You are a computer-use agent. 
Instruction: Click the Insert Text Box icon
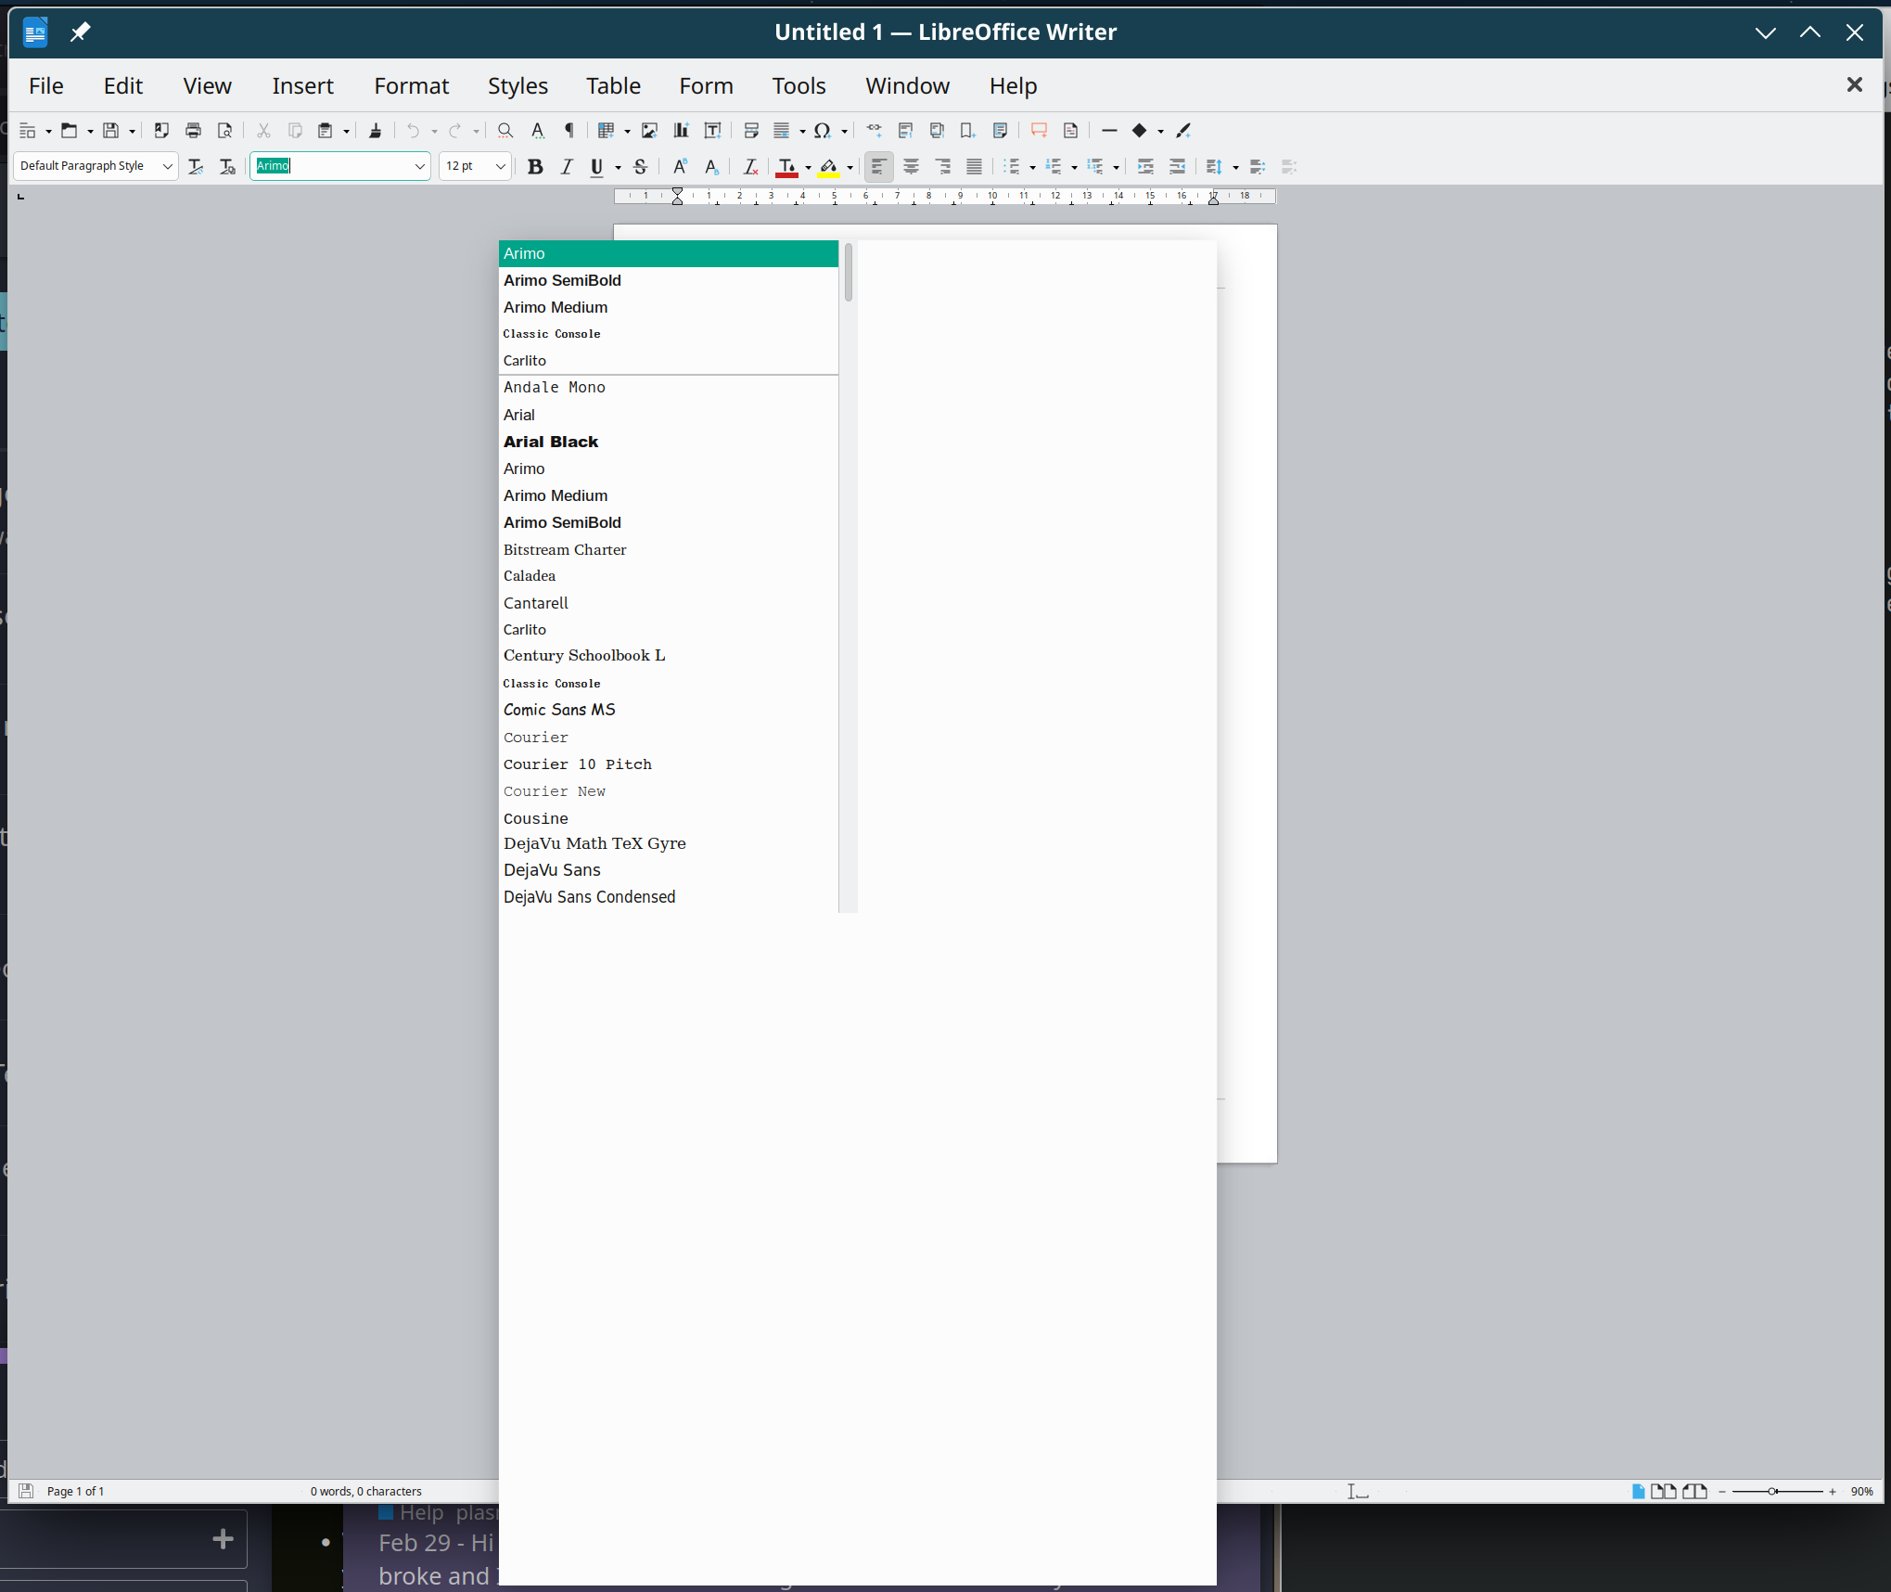pyautogui.click(x=712, y=131)
